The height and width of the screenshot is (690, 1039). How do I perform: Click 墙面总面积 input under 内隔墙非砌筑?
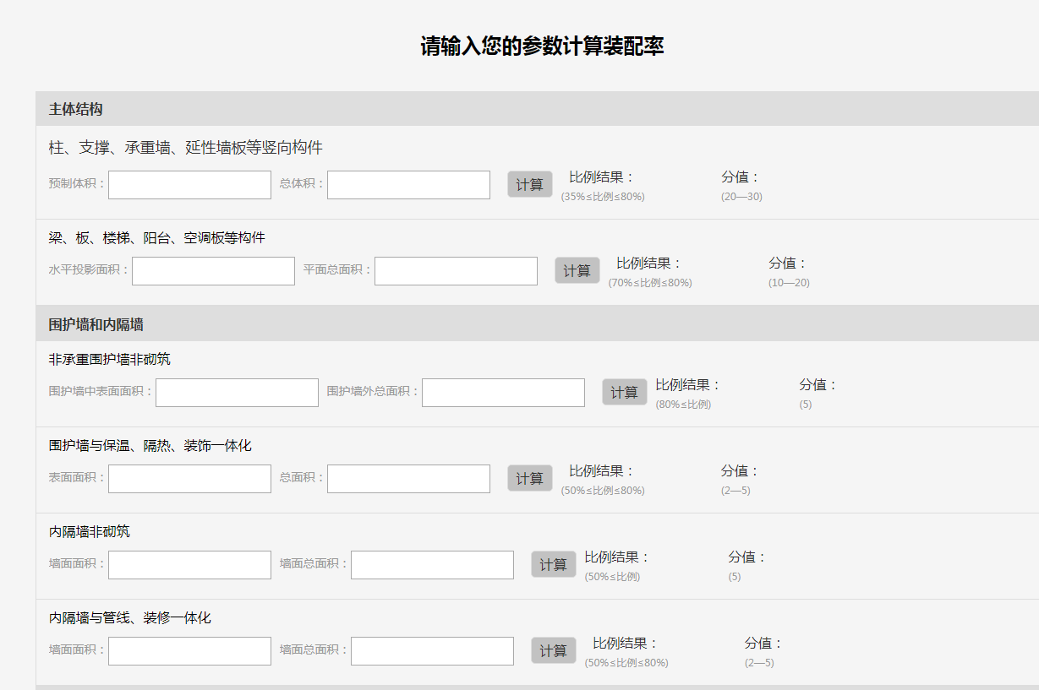point(432,565)
